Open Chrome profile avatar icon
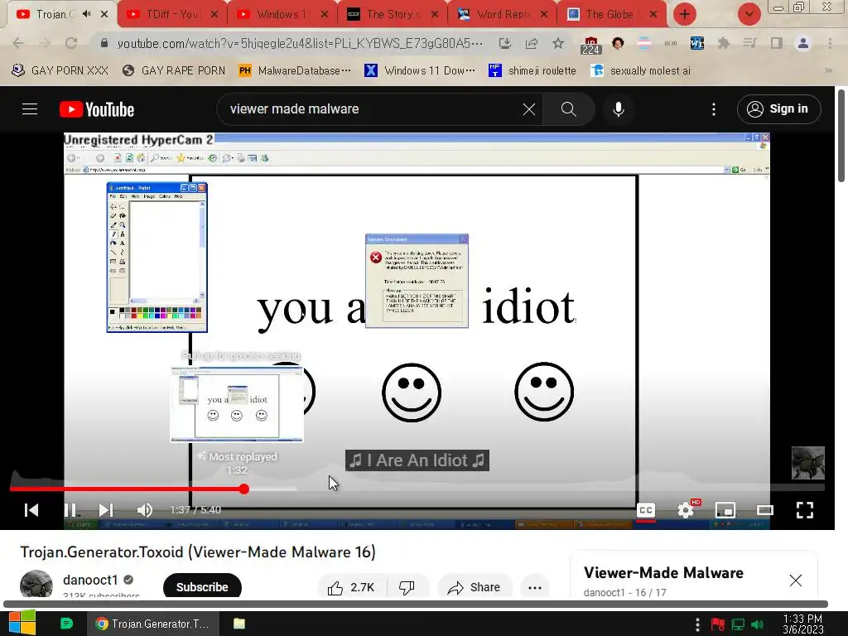 pyautogui.click(x=803, y=43)
